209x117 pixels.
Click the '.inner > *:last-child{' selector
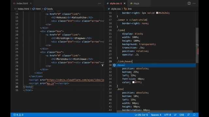[132, 20]
